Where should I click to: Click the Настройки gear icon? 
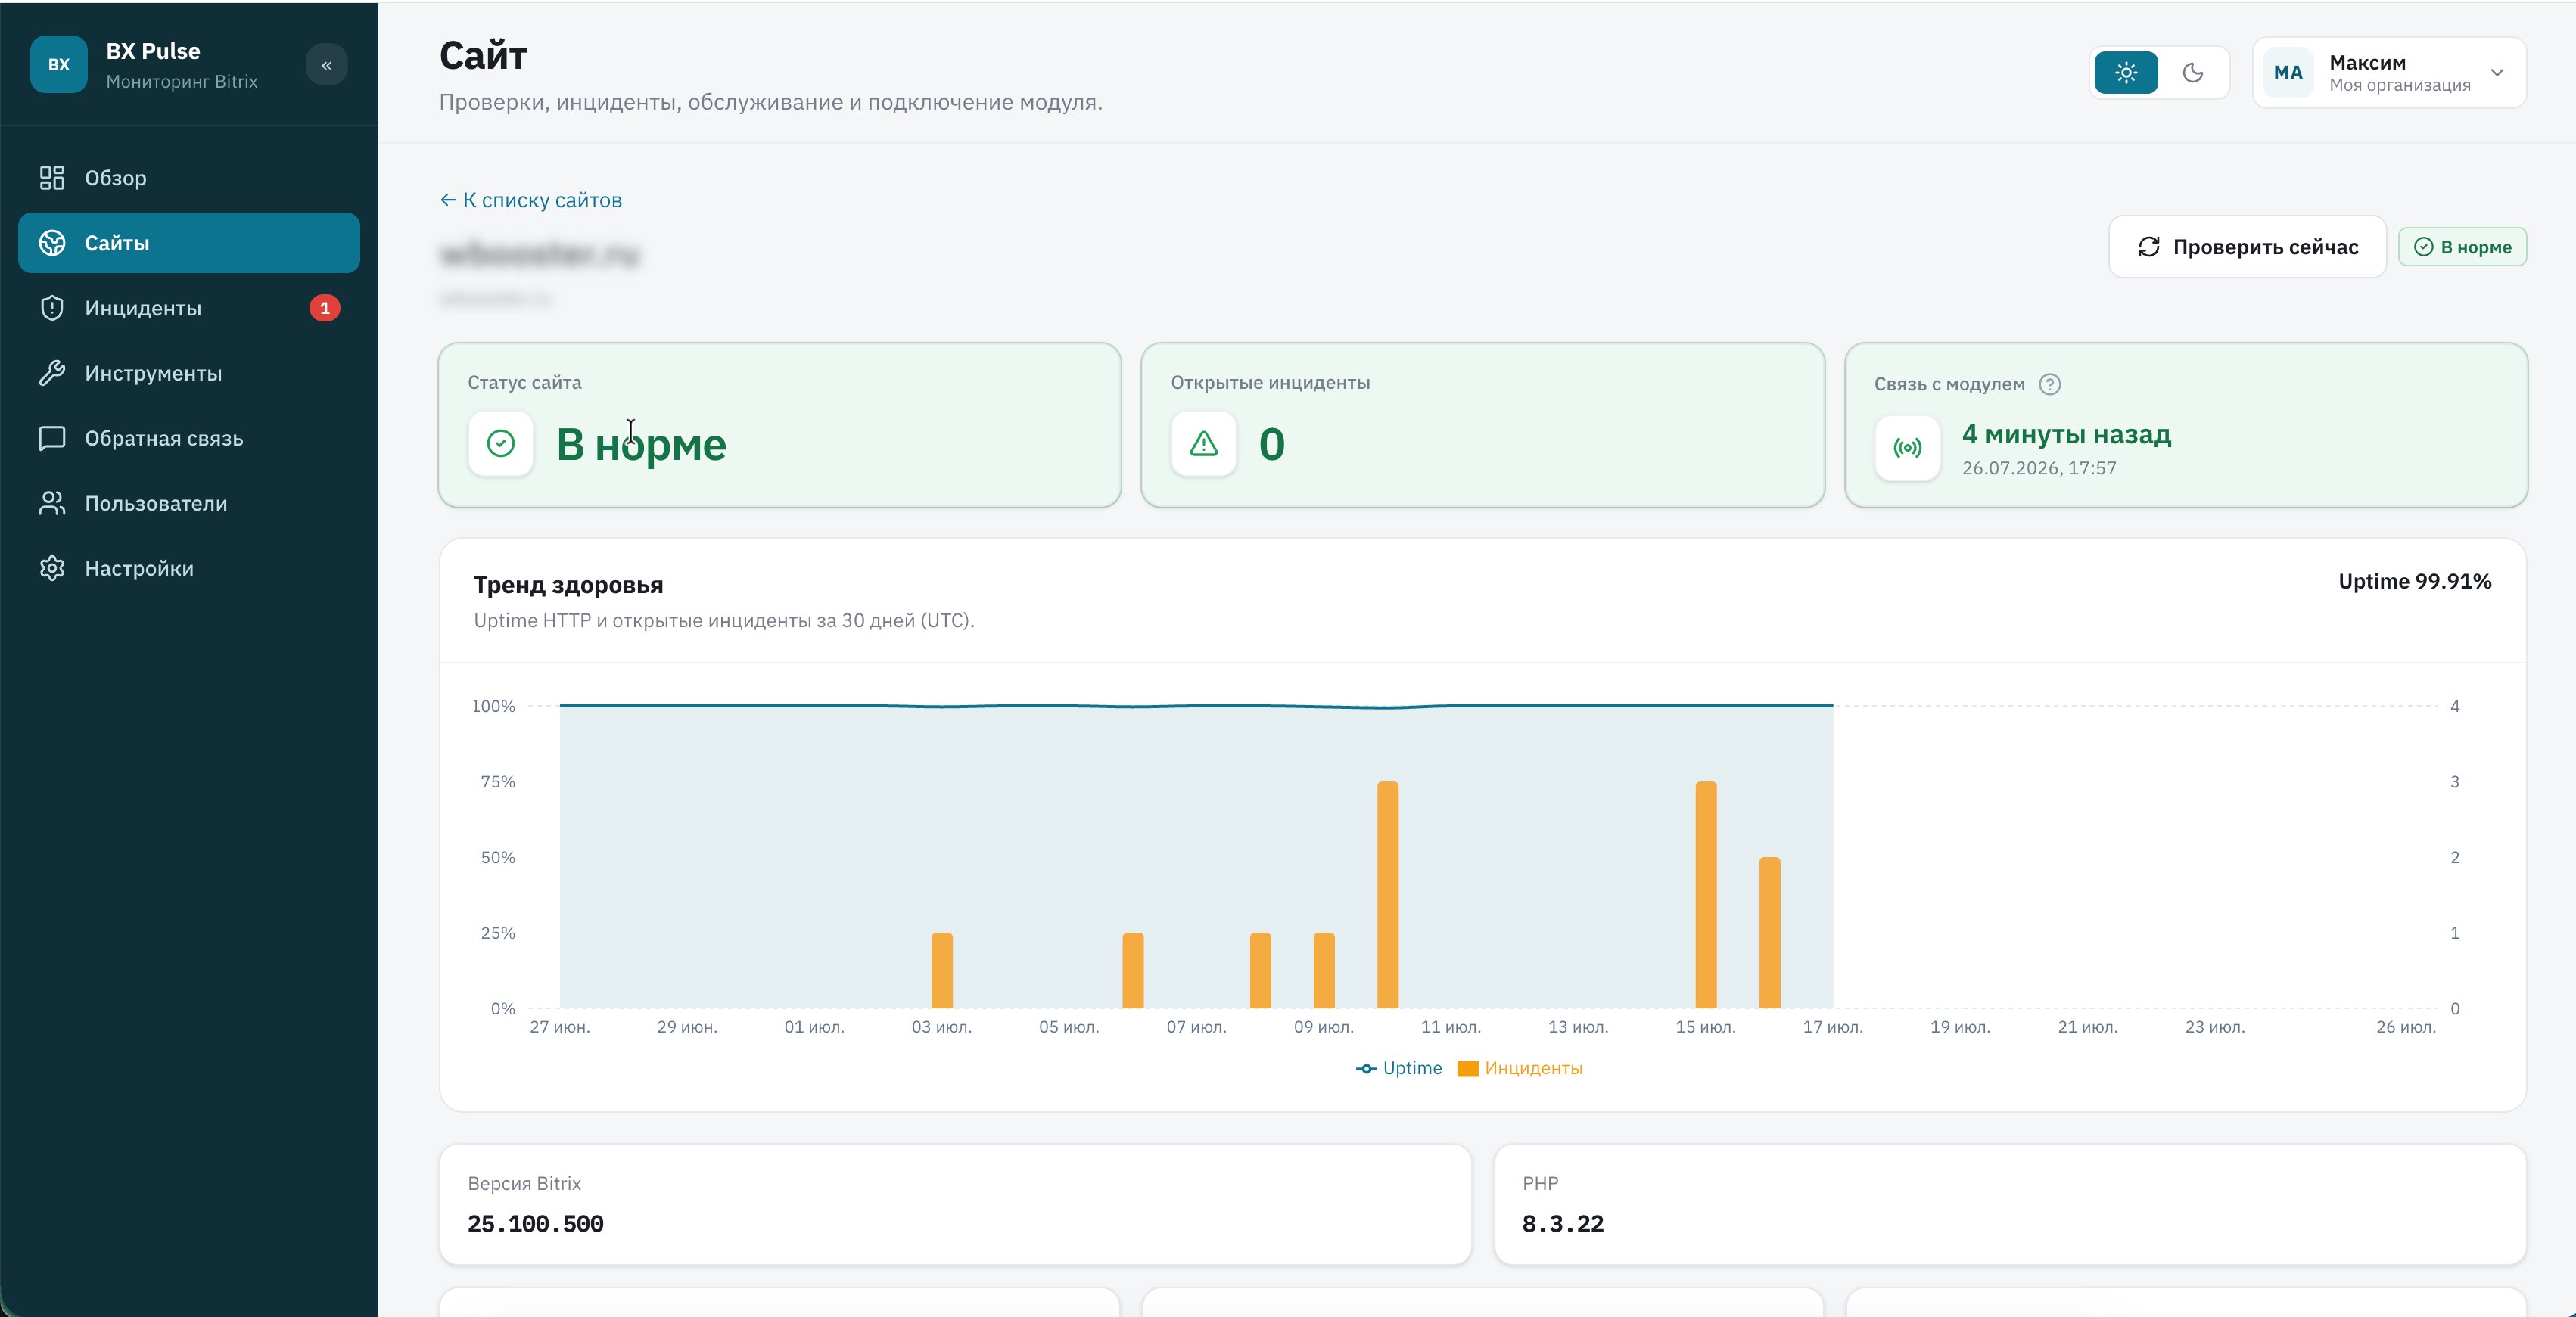pos(52,567)
